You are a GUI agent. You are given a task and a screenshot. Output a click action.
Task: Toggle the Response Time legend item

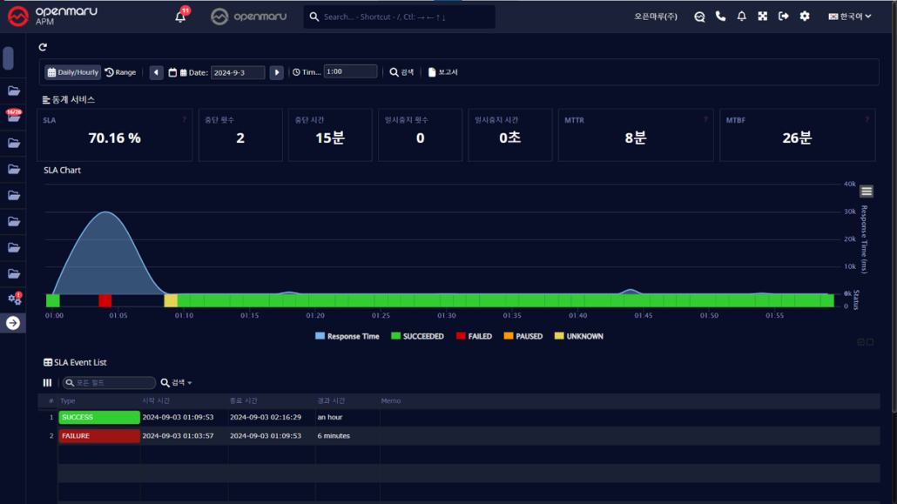(x=347, y=336)
